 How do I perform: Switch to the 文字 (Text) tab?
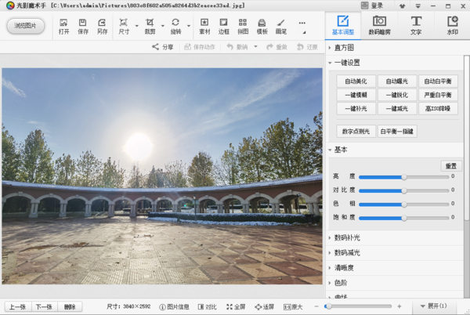415,25
